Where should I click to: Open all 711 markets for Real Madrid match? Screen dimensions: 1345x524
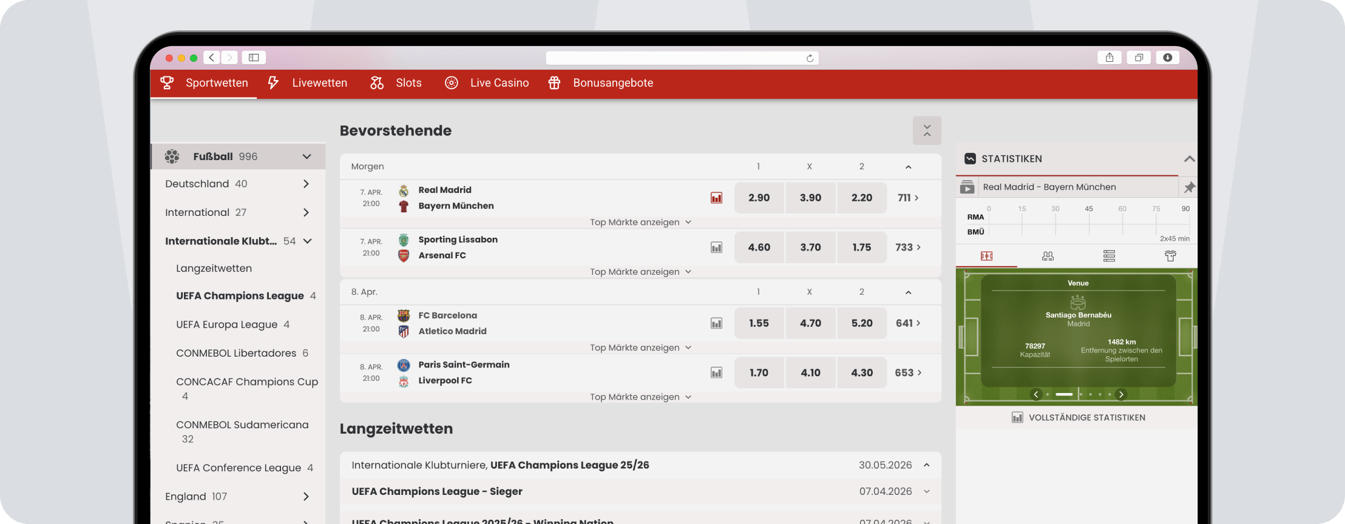[x=908, y=198]
